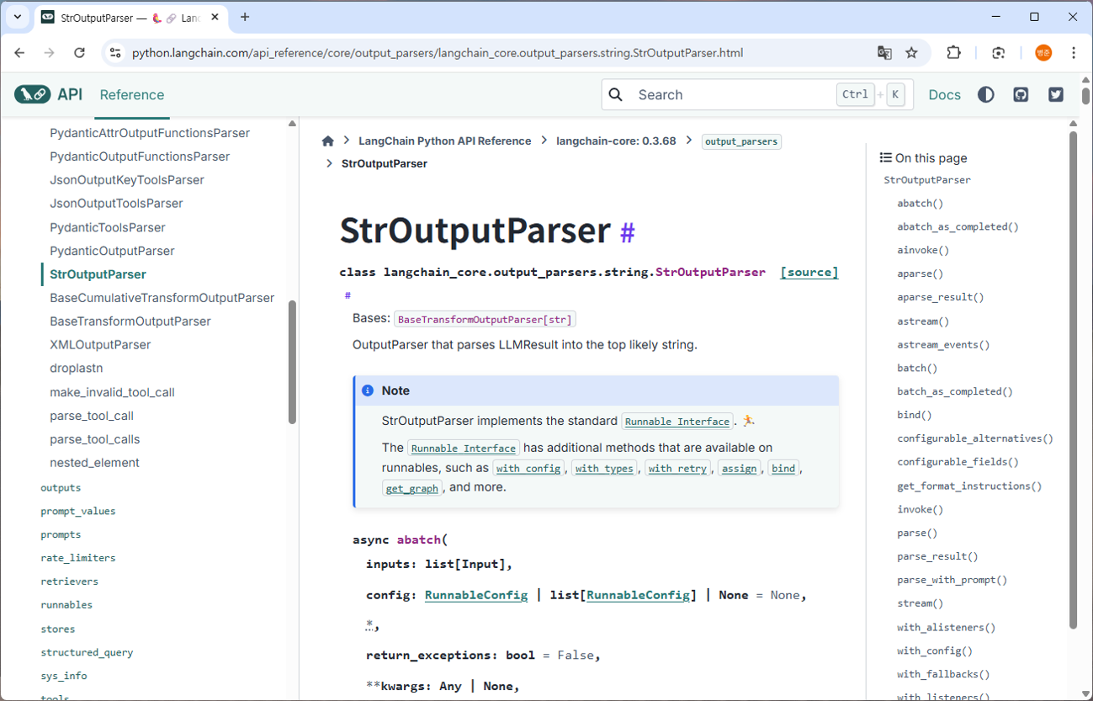Screen dimensions: 1093x701
Task: Click the left sidebar scrollbar thumb
Action: pos(292,362)
